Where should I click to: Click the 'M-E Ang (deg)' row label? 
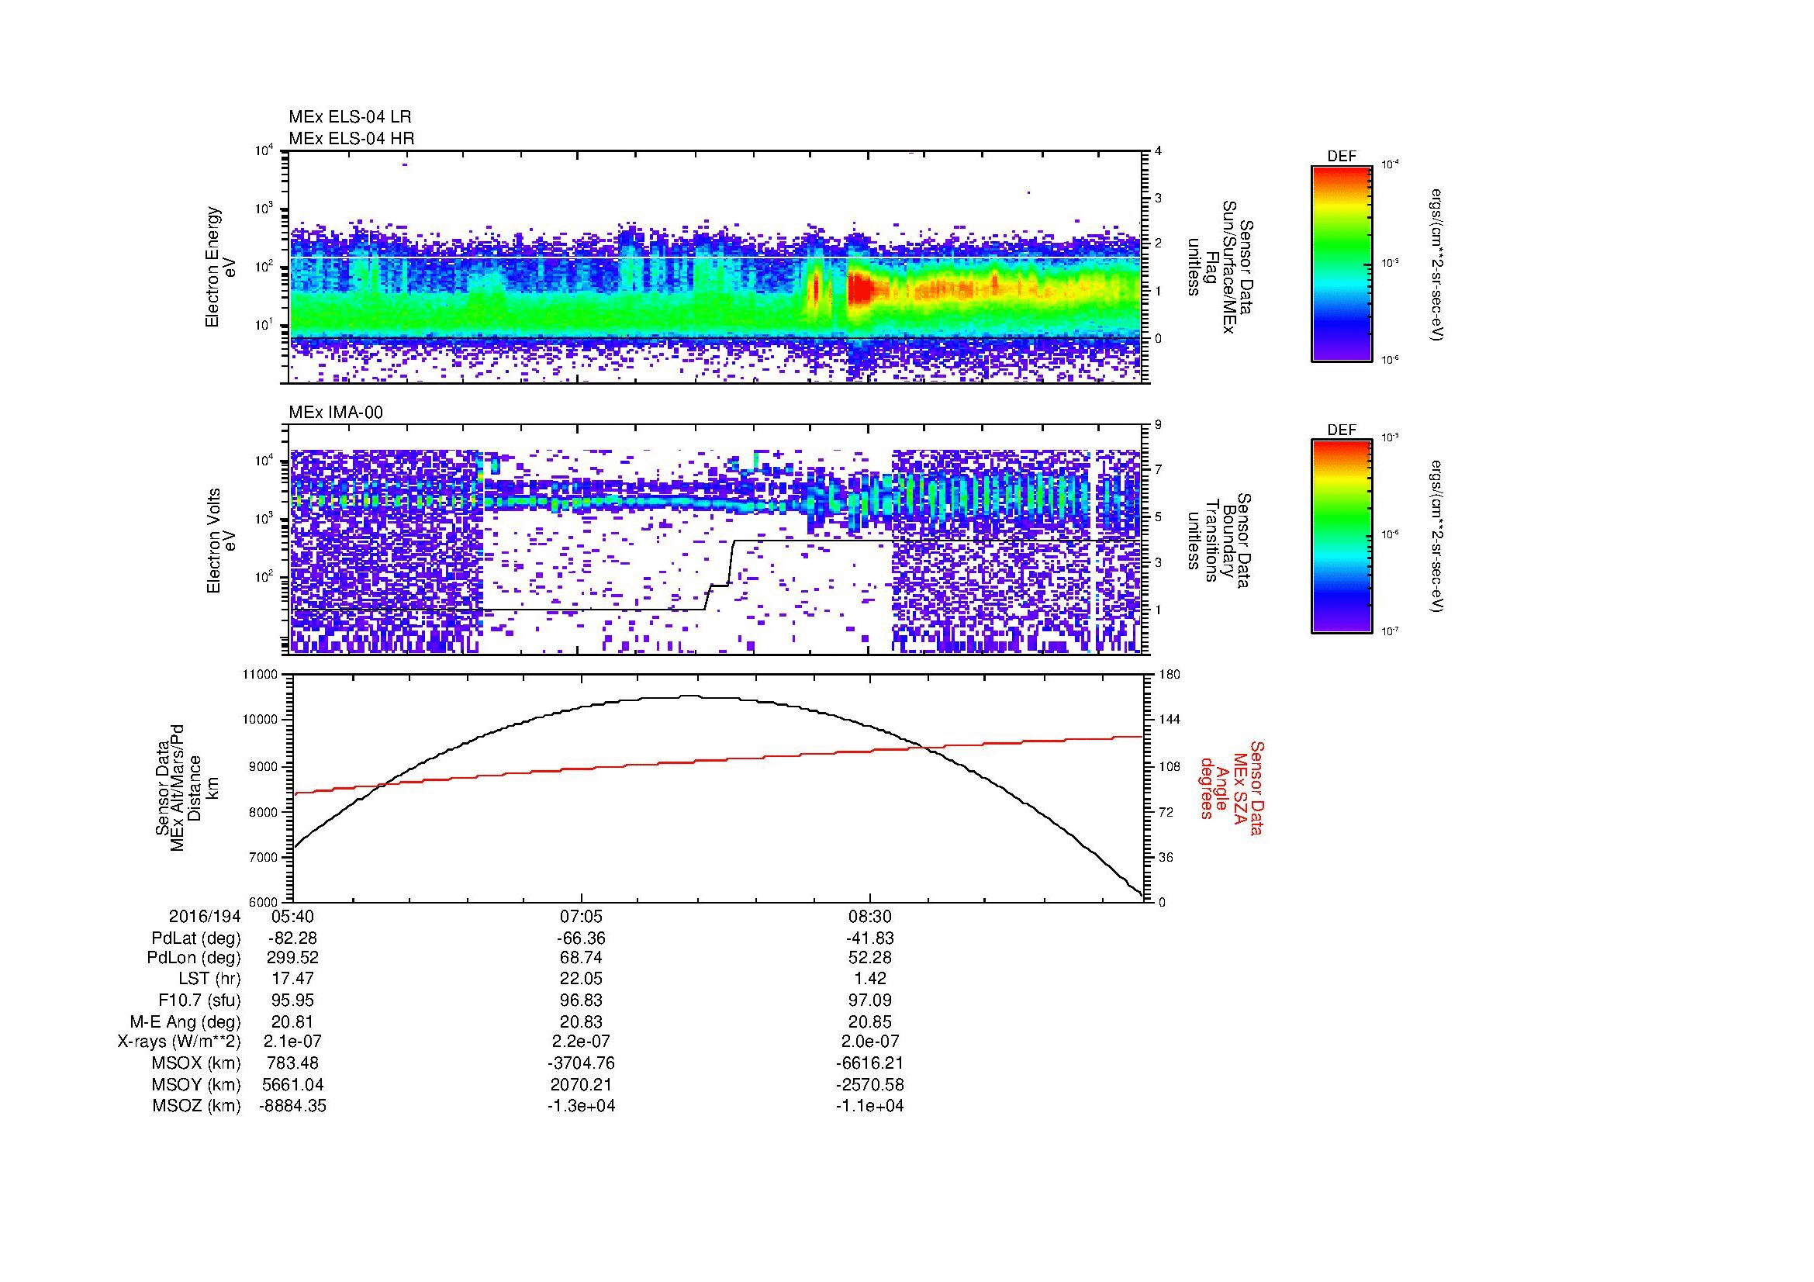tap(185, 1021)
